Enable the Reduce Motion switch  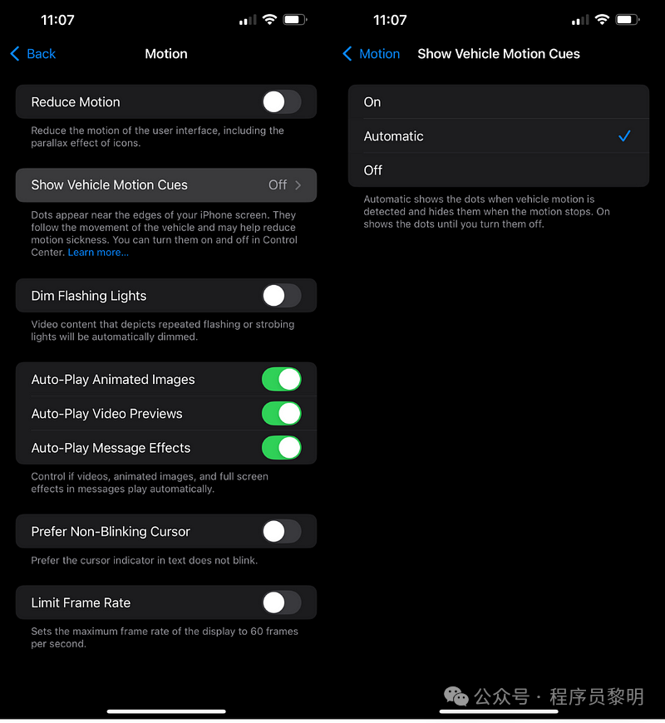[x=281, y=102]
